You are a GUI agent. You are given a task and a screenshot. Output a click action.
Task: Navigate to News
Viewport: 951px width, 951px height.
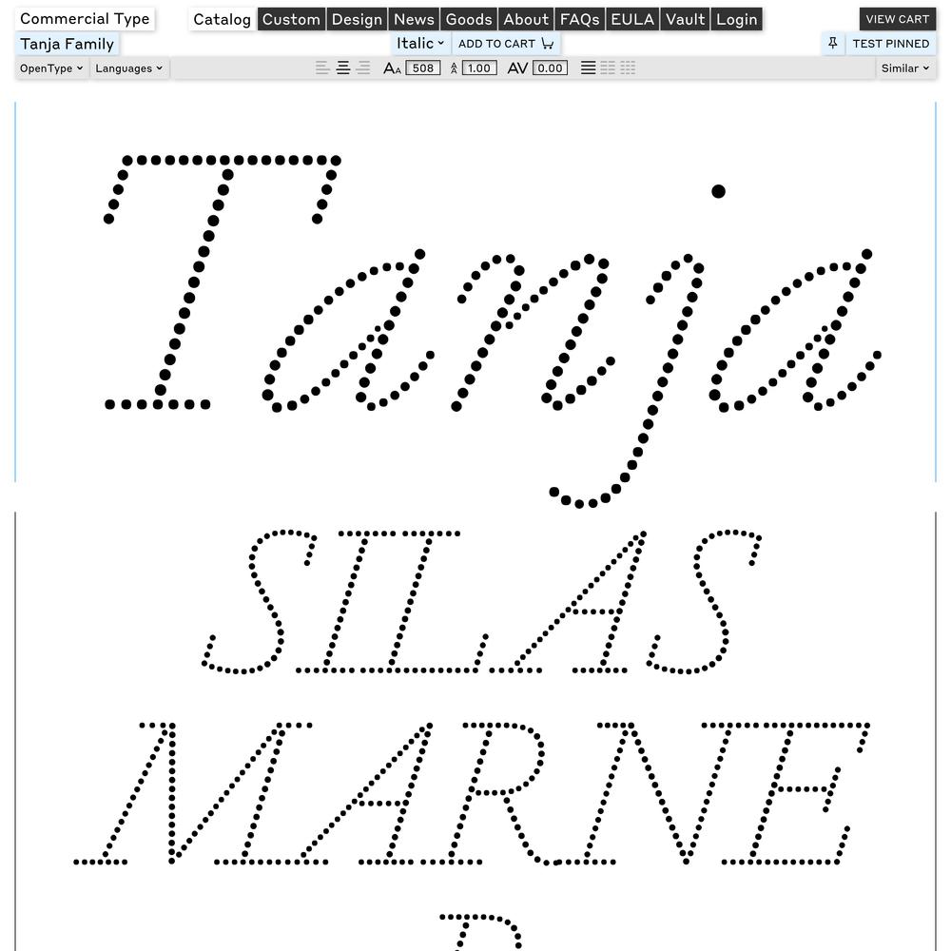click(415, 19)
